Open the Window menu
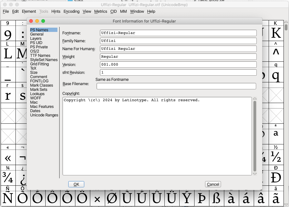This screenshot has height=207, width=289. pyautogui.click(x=137, y=12)
